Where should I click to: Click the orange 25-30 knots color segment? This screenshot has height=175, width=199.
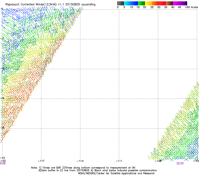point(155,3)
